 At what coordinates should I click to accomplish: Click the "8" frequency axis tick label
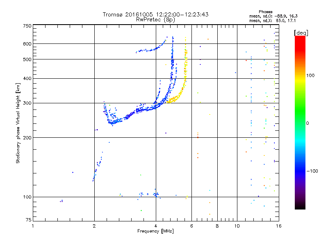[x=217, y=226]
